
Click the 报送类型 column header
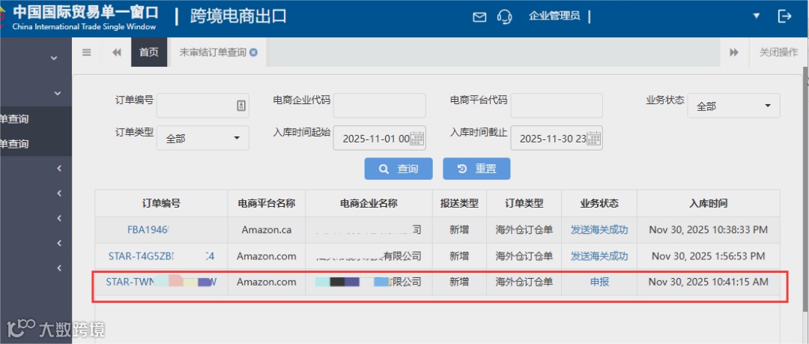[x=459, y=203]
